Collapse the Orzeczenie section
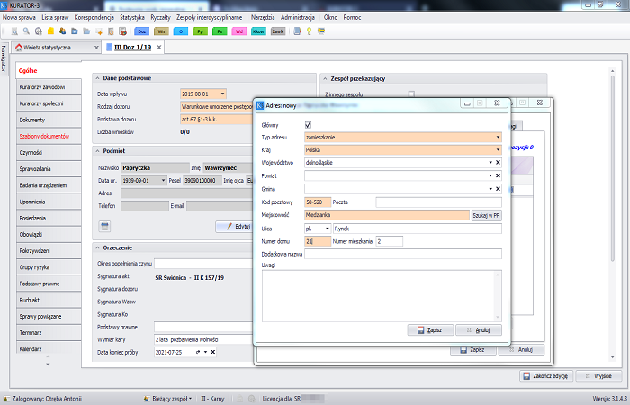The width and height of the screenshot is (630, 405). (97, 247)
